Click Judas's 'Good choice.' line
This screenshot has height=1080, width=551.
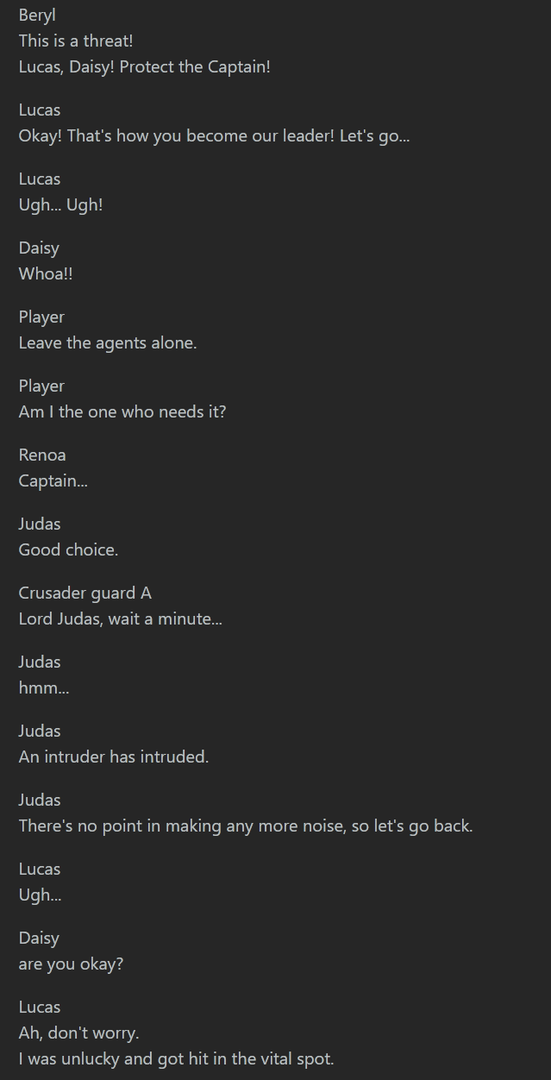68,549
